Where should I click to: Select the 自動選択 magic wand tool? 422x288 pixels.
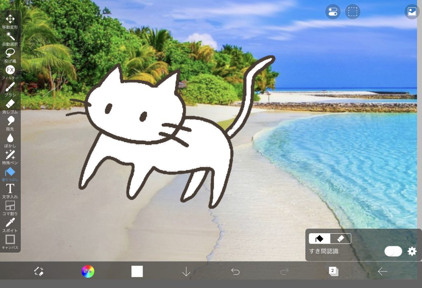click(x=10, y=36)
